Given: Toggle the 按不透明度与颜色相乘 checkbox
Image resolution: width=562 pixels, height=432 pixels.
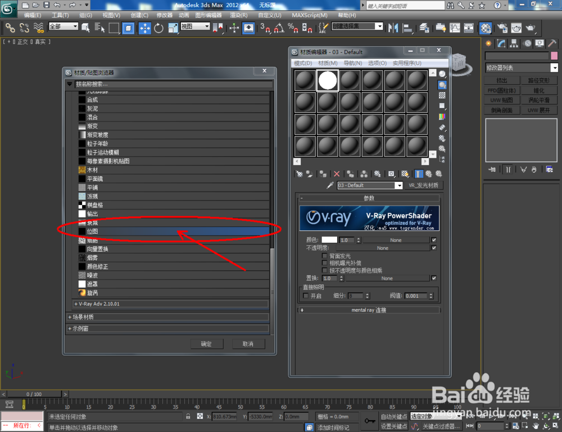Looking at the screenshot, I should point(325,270).
